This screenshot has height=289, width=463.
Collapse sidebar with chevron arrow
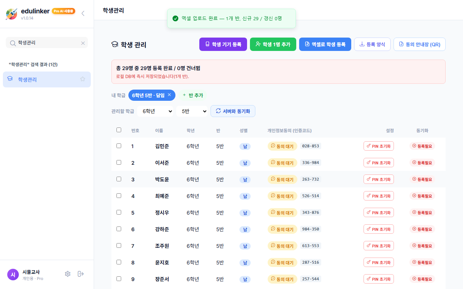83,13
